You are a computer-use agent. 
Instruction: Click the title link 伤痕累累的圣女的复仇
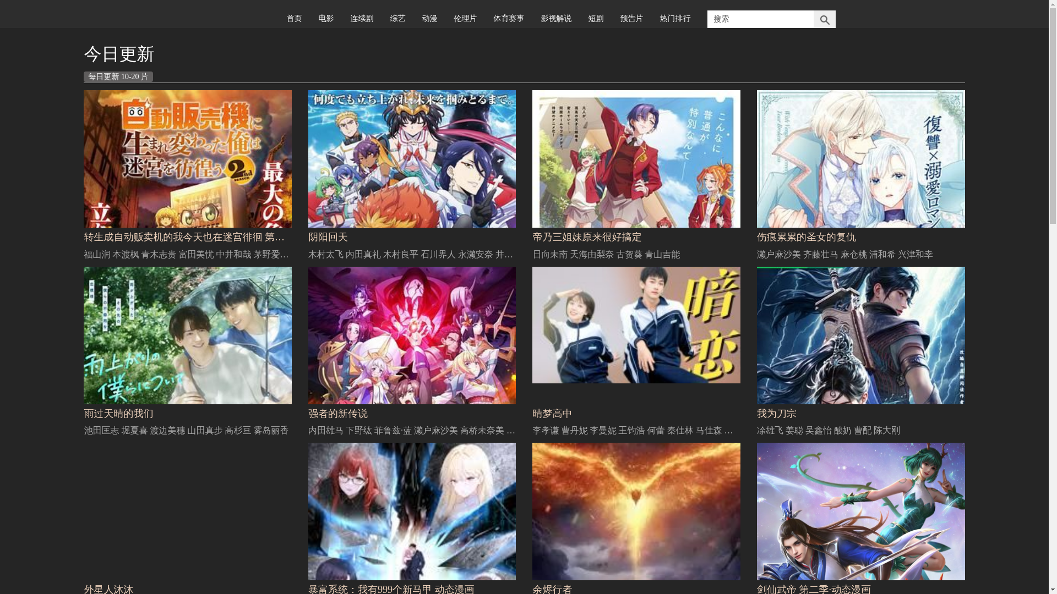(x=807, y=237)
